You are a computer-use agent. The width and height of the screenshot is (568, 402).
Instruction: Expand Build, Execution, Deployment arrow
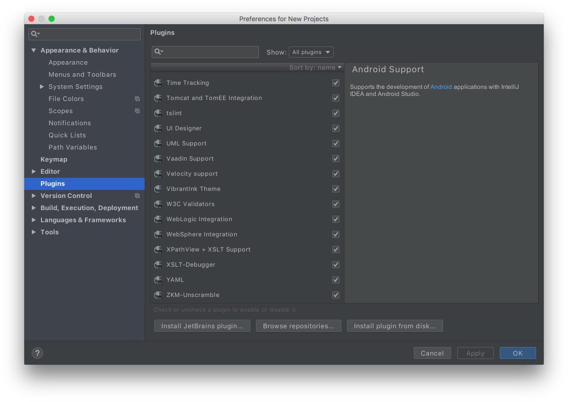click(x=34, y=208)
